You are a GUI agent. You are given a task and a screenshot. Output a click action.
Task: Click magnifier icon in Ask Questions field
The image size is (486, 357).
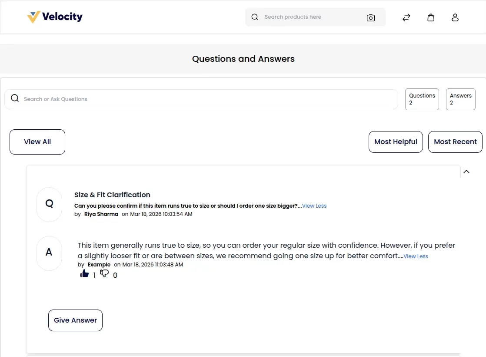click(x=15, y=98)
